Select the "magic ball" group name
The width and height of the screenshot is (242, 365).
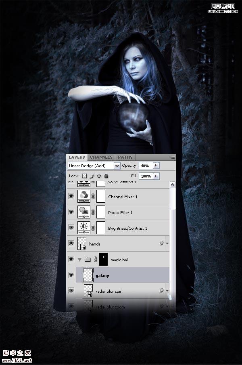click(119, 260)
